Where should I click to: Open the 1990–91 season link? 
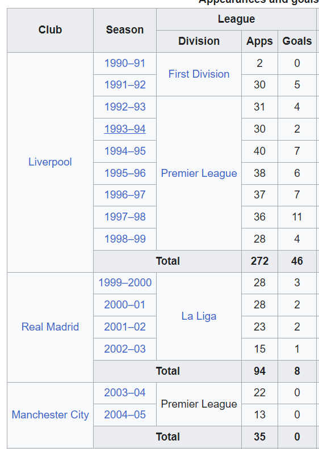pos(125,63)
